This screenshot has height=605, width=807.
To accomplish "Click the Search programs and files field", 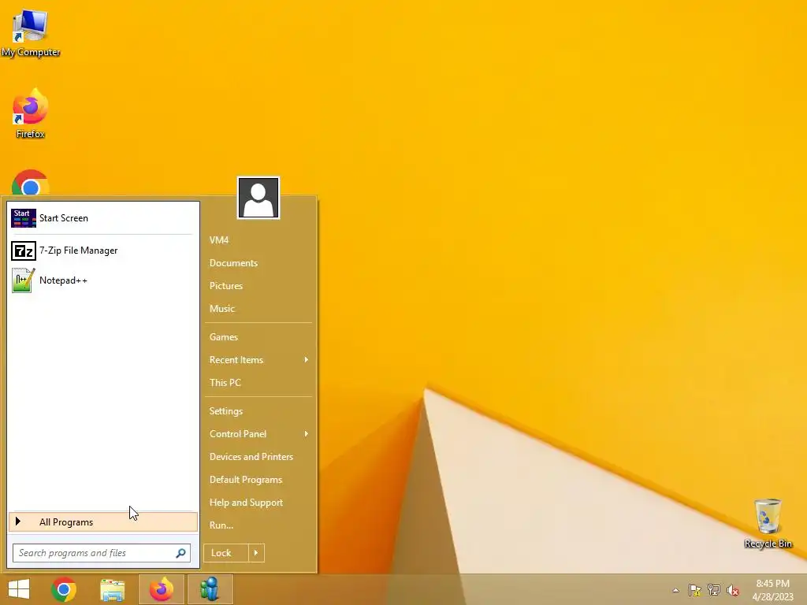I will [102, 553].
